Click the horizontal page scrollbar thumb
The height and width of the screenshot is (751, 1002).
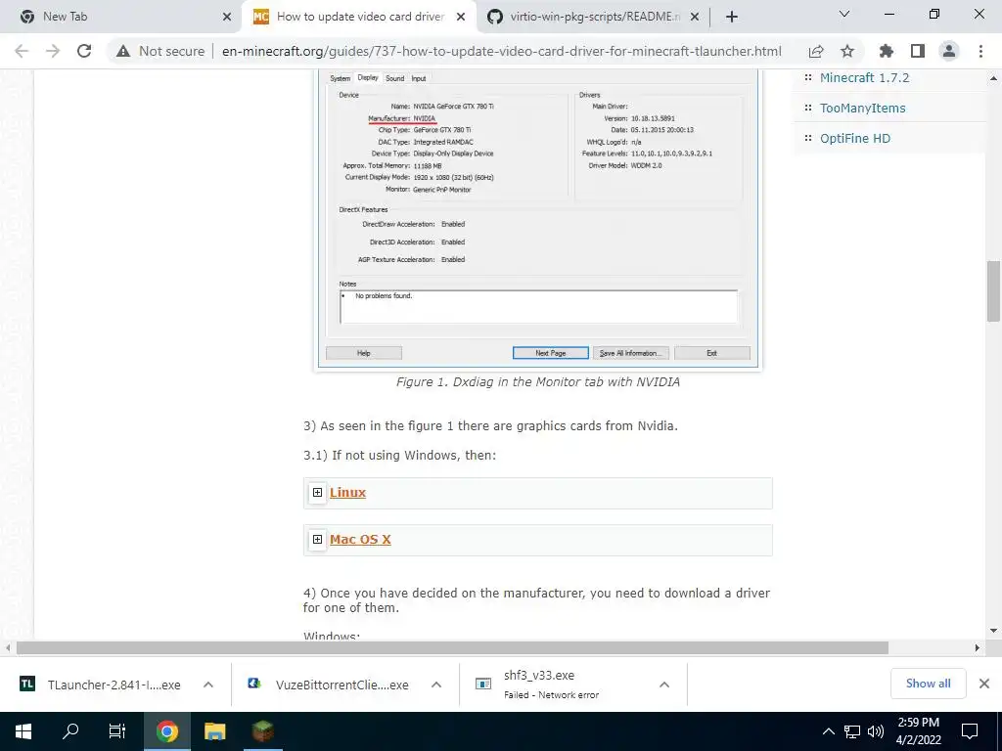pyautogui.click(x=452, y=647)
